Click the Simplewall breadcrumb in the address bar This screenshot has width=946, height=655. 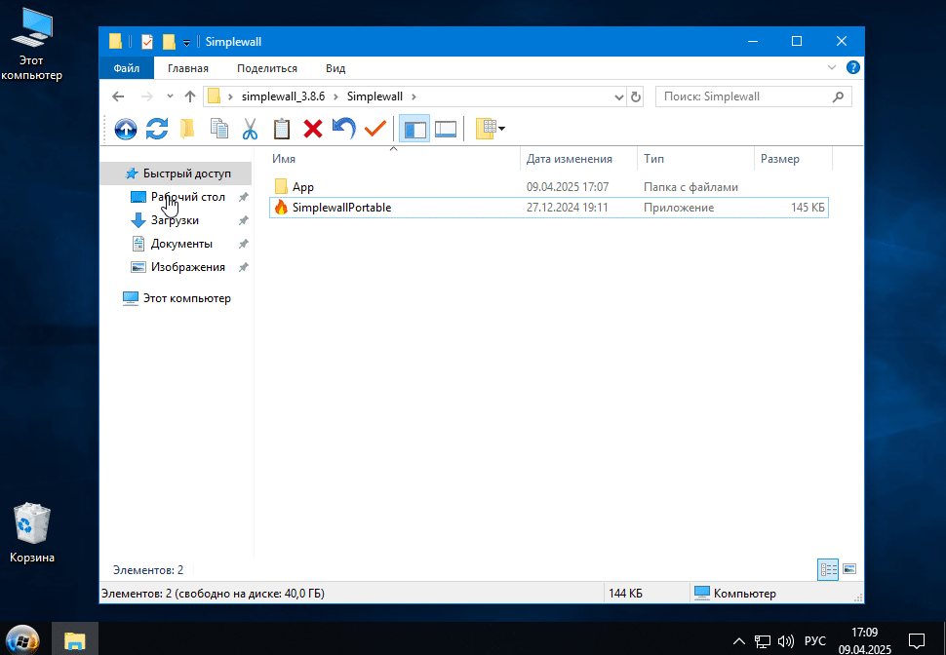click(x=374, y=96)
